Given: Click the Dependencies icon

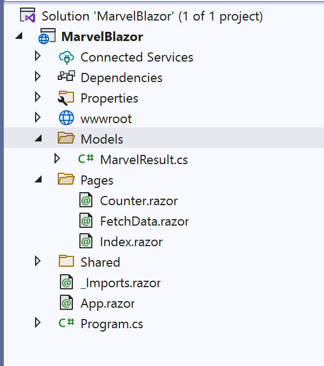Looking at the screenshot, I should [x=66, y=78].
